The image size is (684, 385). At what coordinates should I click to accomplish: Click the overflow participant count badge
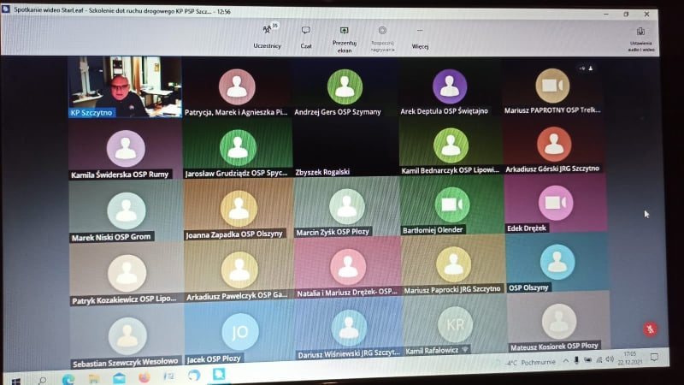(586, 68)
